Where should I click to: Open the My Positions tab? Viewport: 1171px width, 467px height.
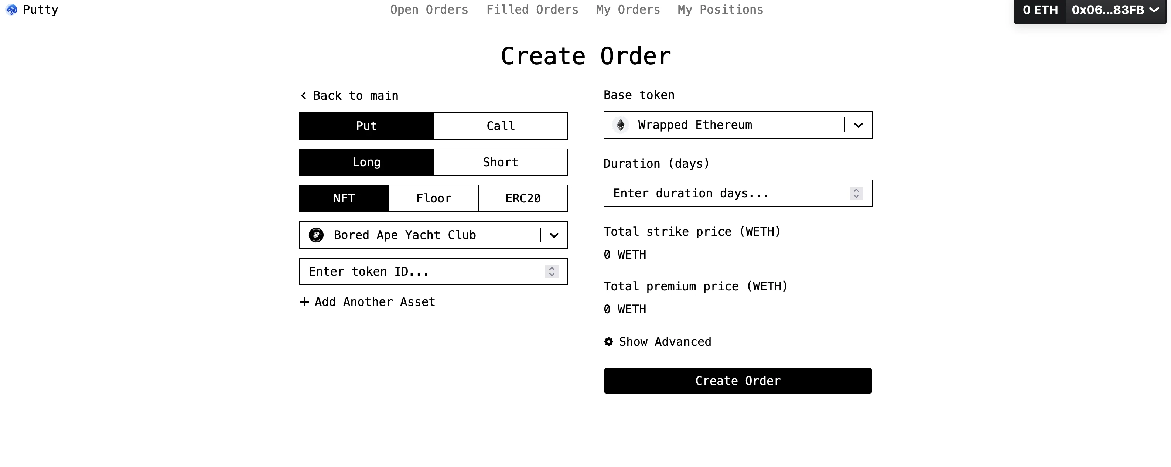720,10
